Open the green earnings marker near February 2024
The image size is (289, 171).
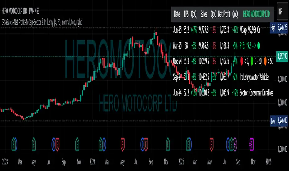click(x=100, y=144)
